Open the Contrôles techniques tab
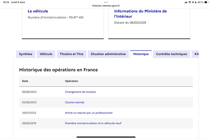Image resolution: width=212 pixels, height=139 pixels. coord(171,54)
